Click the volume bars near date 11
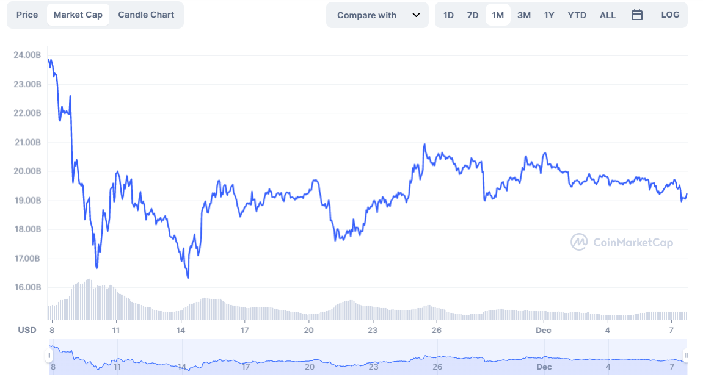This screenshot has width=703, height=380. coord(116,305)
